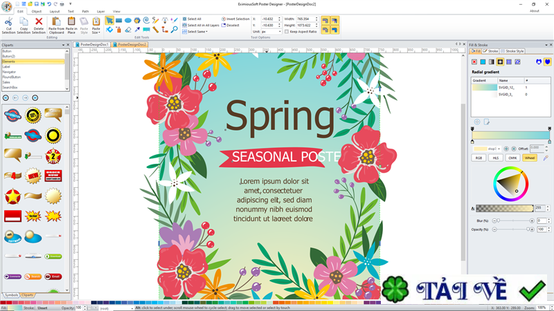
Task: Click the Opacity slider in Fill & Stroke
Action: (513, 229)
